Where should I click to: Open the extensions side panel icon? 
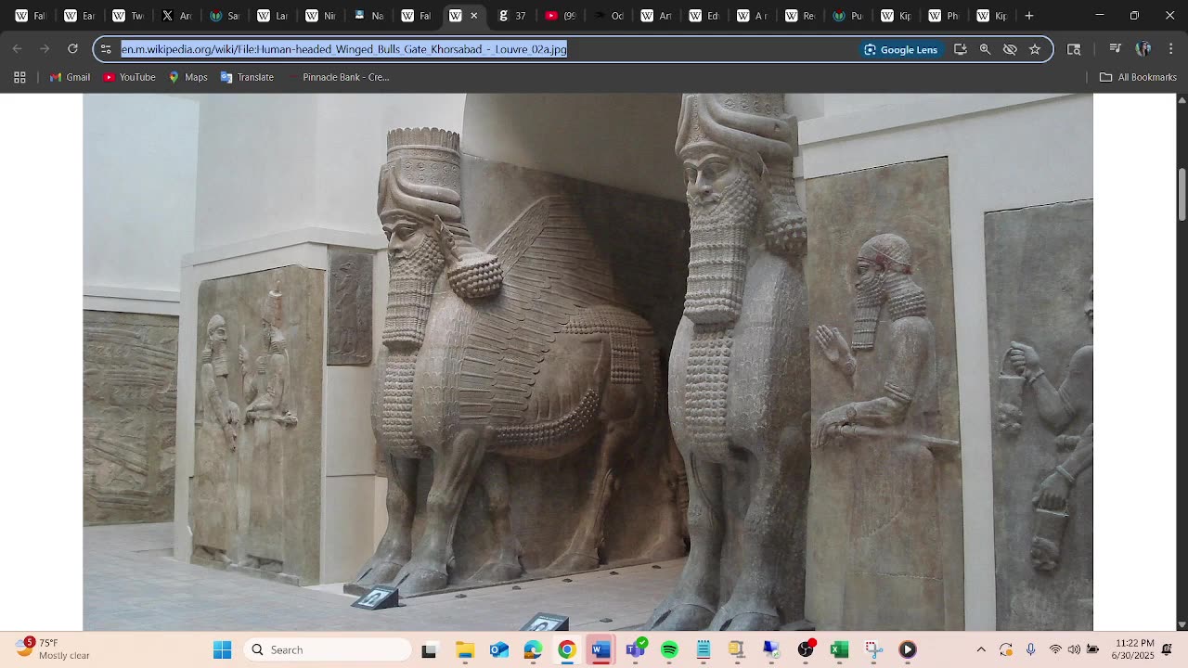[x=1074, y=49]
